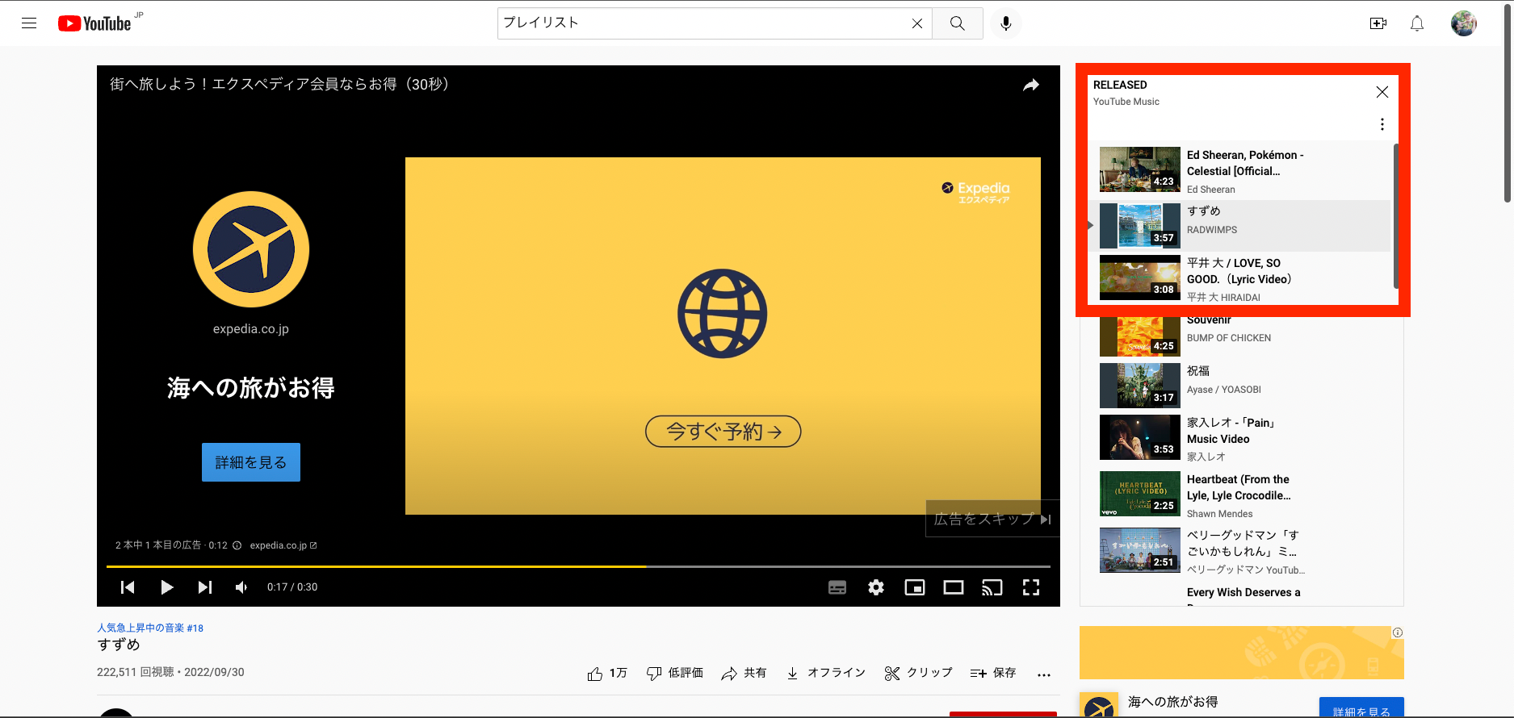Cast the video to a TV
Image resolution: width=1514 pixels, height=718 pixels.
click(992, 587)
